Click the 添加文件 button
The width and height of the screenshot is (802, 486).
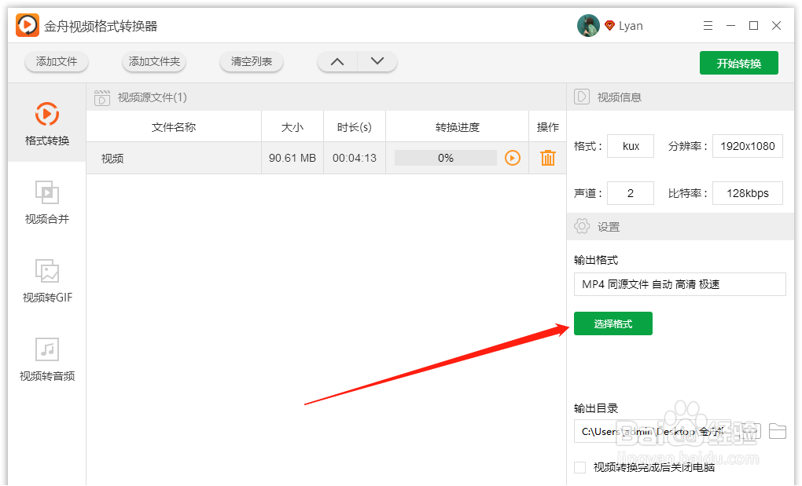(x=57, y=62)
